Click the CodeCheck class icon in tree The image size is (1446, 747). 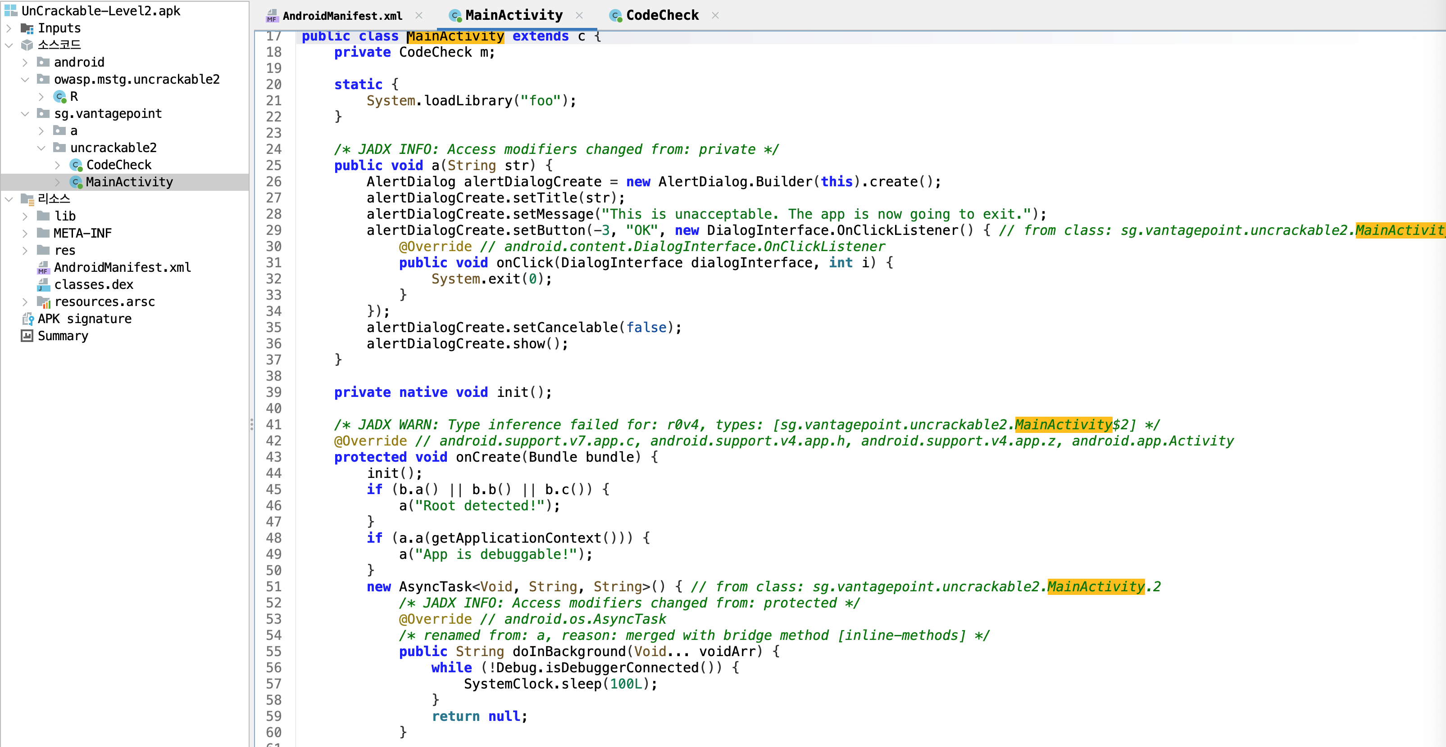point(76,165)
